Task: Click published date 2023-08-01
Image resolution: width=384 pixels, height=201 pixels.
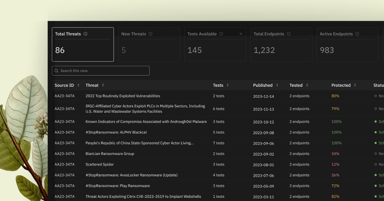Action: [263, 165]
